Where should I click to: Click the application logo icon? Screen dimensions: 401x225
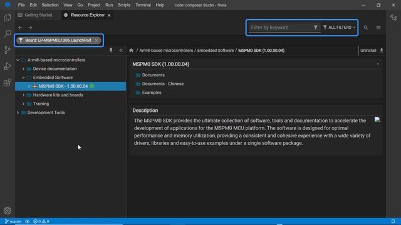pos(8,5)
